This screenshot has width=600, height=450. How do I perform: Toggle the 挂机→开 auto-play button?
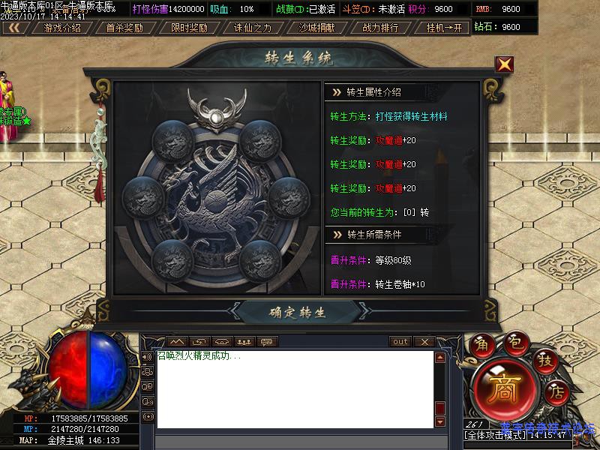(444, 28)
